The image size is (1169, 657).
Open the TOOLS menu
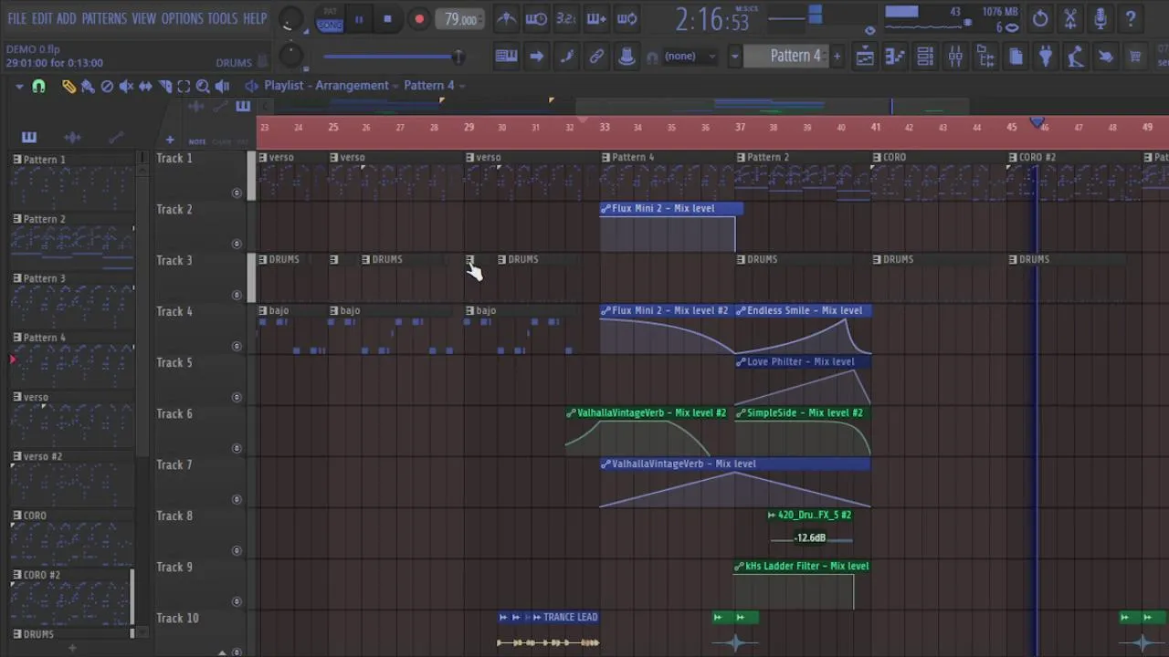[223, 18]
